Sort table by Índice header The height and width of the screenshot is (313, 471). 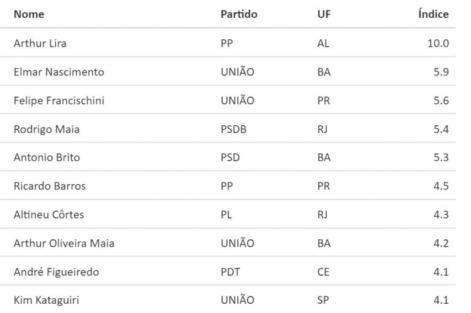(x=433, y=14)
